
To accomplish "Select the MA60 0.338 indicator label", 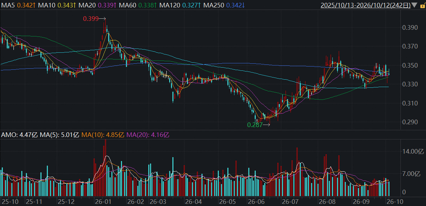I will click(x=138, y=5).
